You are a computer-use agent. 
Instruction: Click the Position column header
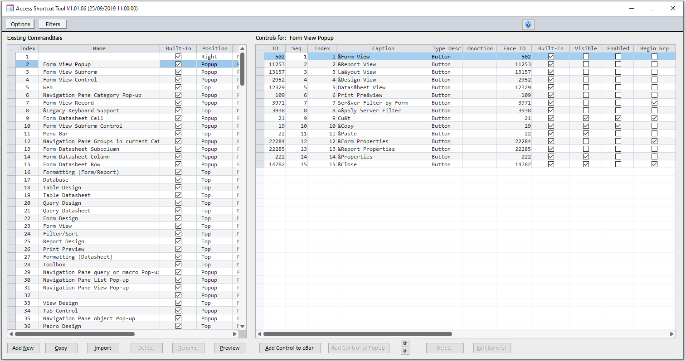pos(215,48)
